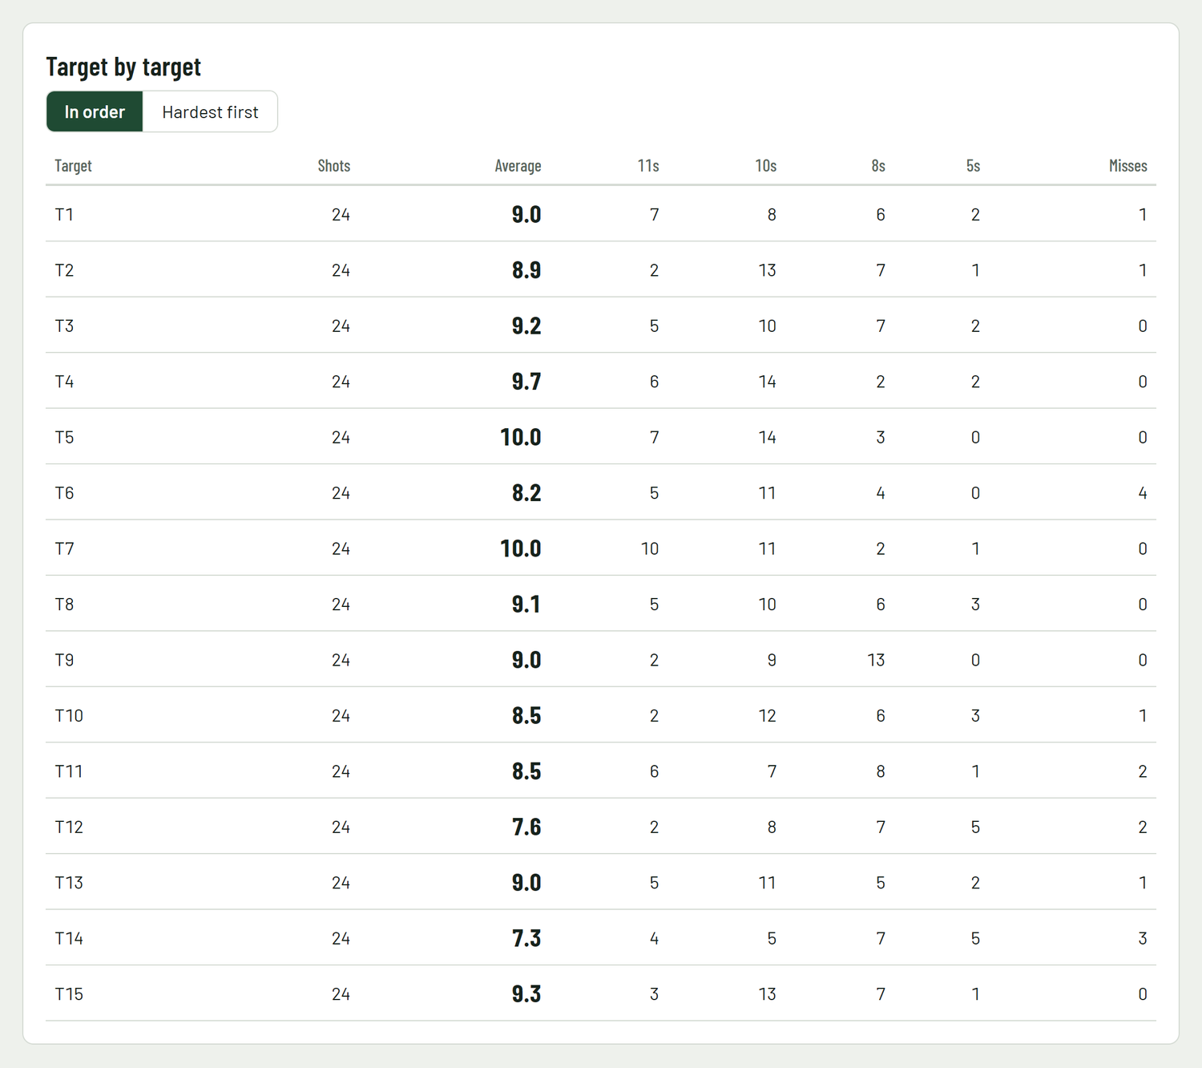Click the 7.3 average for T14

(526, 939)
